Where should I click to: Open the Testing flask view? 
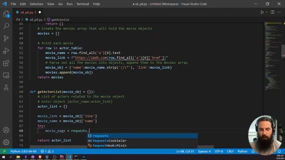tap(6, 88)
